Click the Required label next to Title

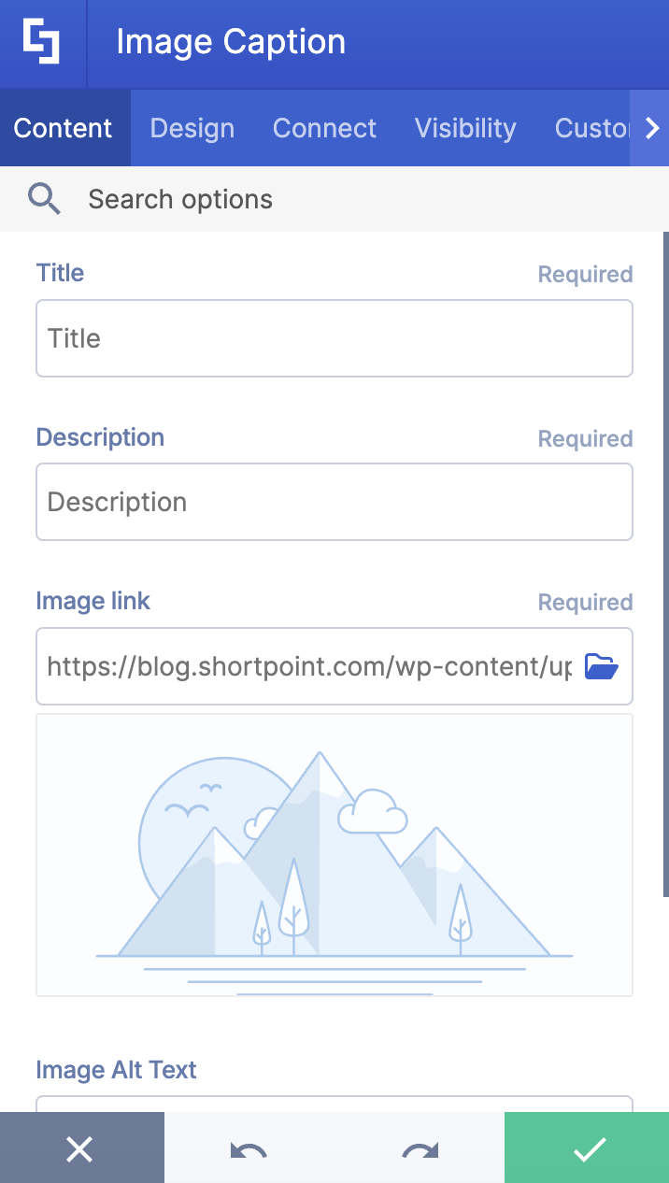click(x=585, y=274)
